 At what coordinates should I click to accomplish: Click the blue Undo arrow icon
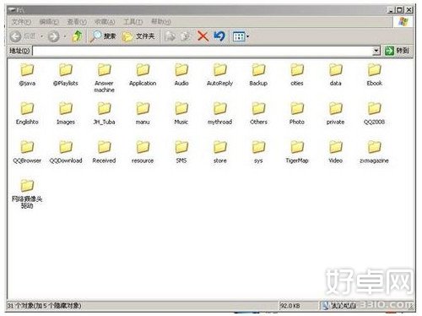(219, 36)
